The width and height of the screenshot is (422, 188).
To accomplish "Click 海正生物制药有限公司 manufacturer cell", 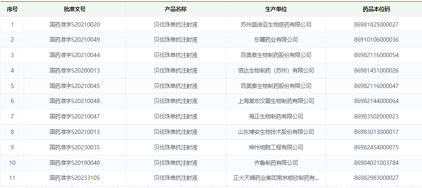I will coord(276,116).
